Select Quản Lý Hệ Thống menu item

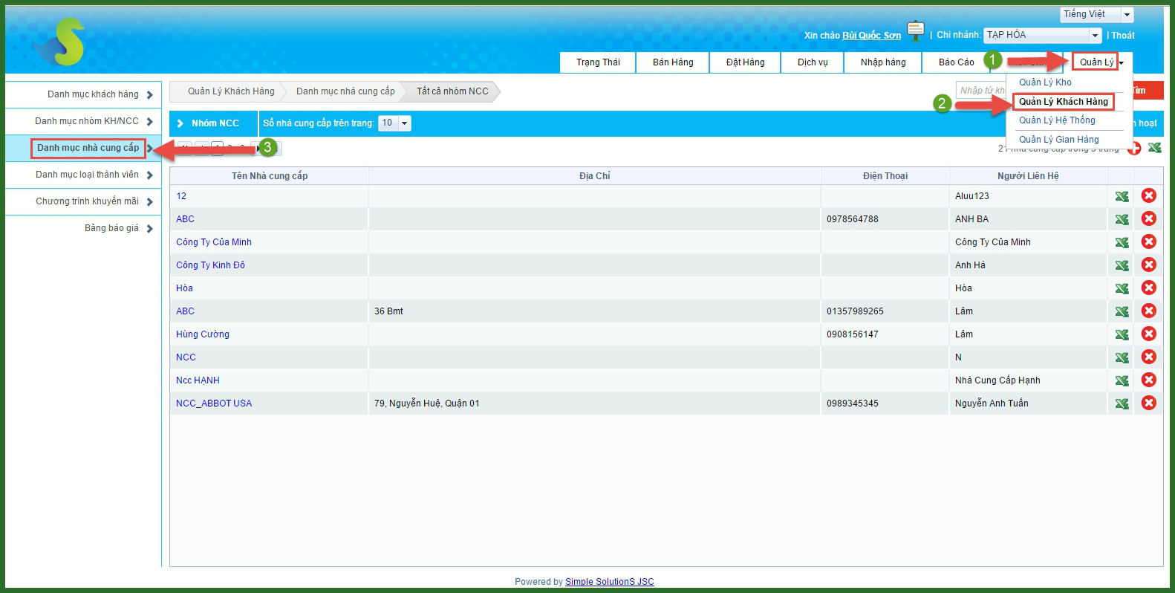pos(1056,120)
